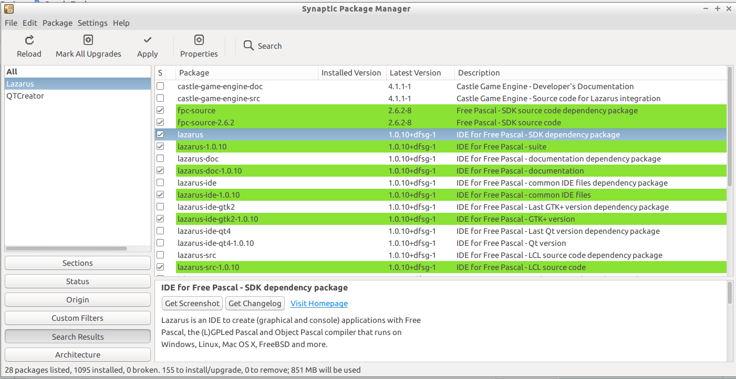The width and height of the screenshot is (736, 379).
Task: Sort by the Latest Version column
Action: [x=415, y=73]
